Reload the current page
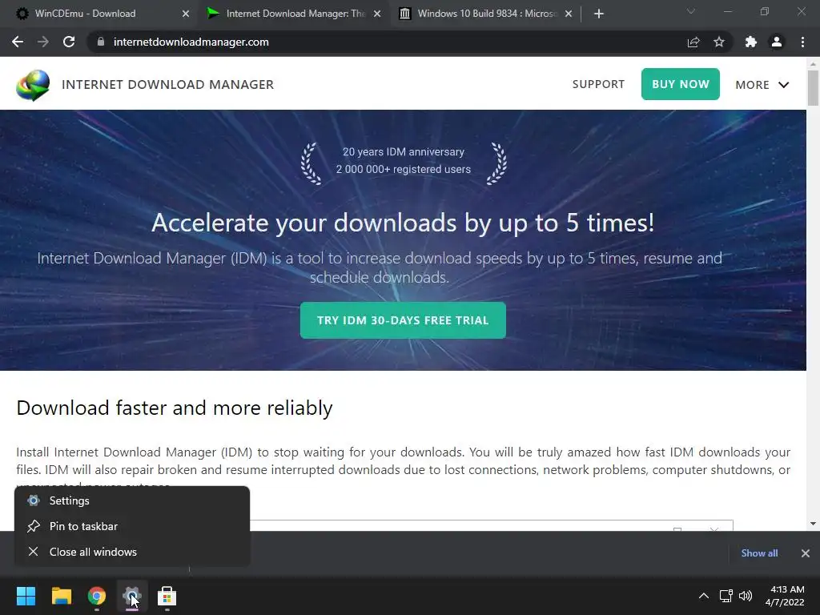The width and height of the screenshot is (820, 615). (x=69, y=42)
